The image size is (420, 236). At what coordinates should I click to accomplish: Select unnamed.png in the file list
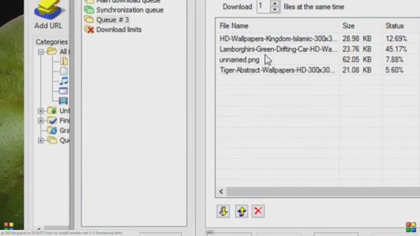[239, 60]
